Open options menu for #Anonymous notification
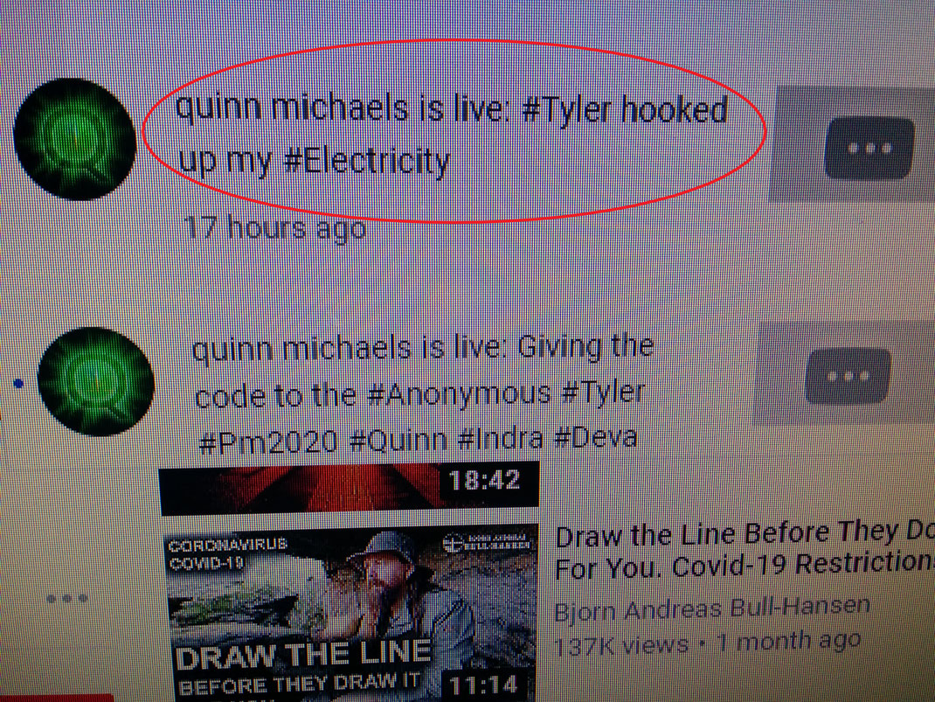935x702 pixels. point(848,376)
